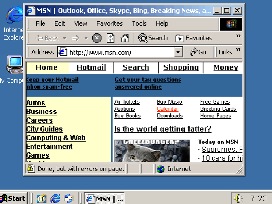Open 'Is the world getting fatter?' headline

pos(163,129)
